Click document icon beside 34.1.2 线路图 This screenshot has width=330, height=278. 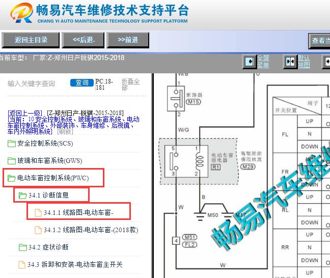pos(38,230)
